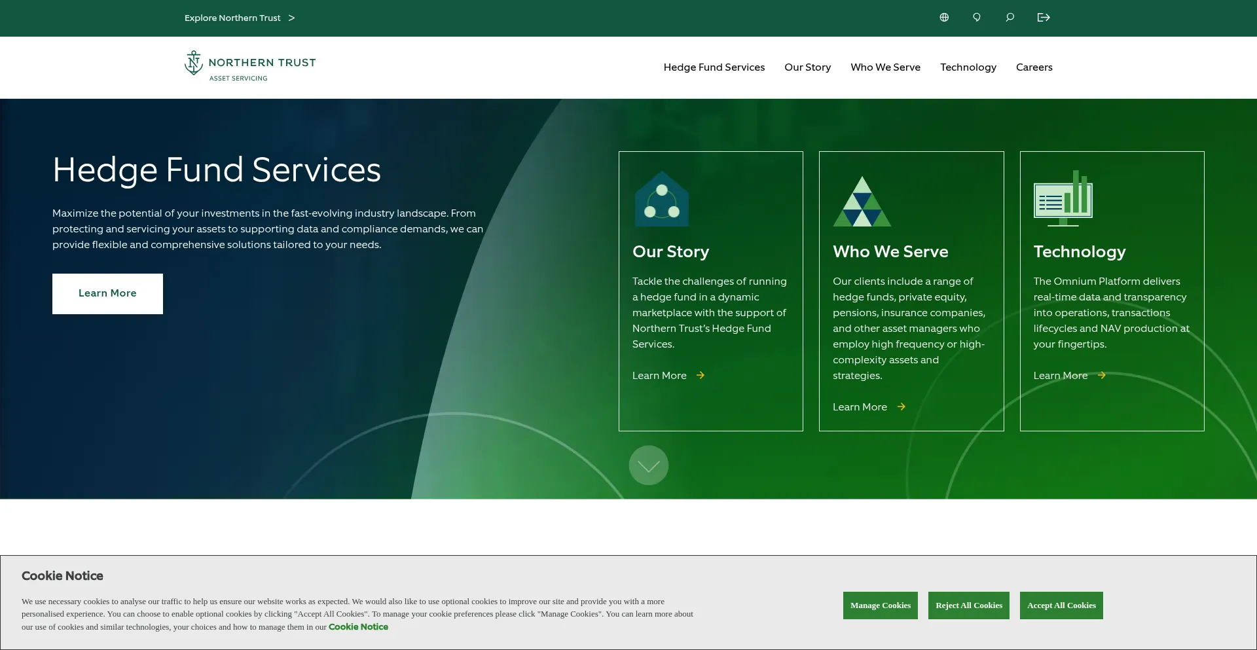Screen dimensions: 1257x650
Task: Open Our Story in the navigation bar
Action: tap(808, 67)
